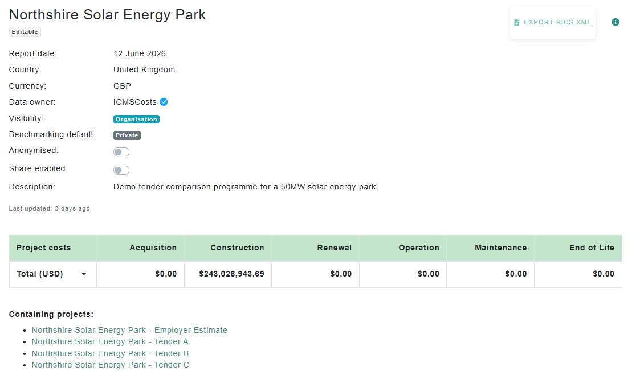Click the info icon at top right
The width and height of the screenshot is (640, 371).
[x=615, y=22]
